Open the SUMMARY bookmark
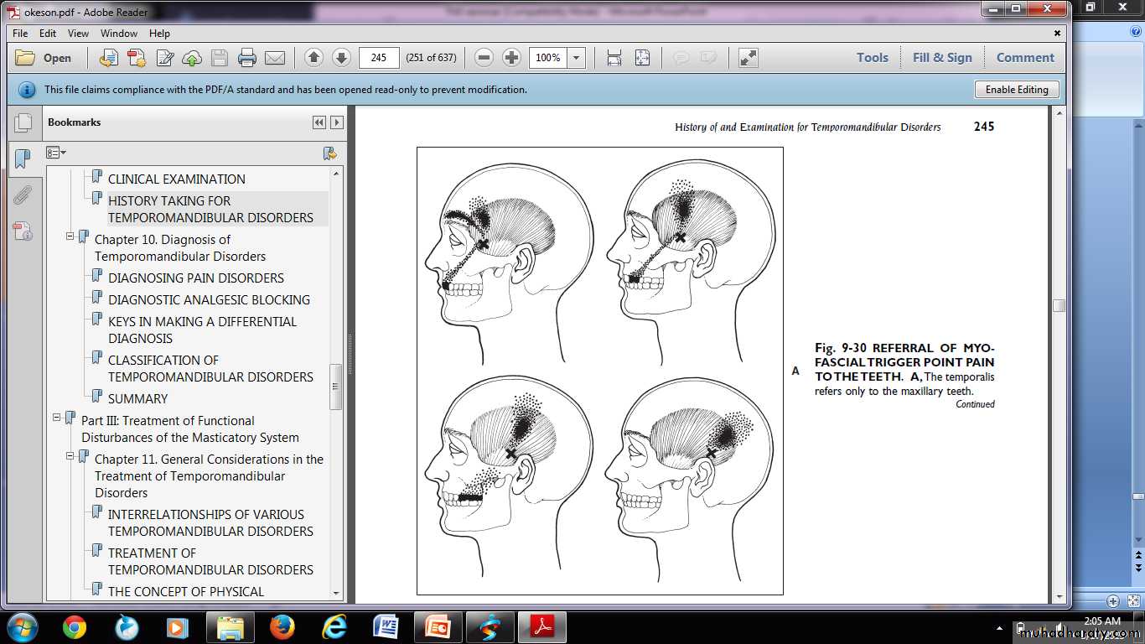 [137, 399]
